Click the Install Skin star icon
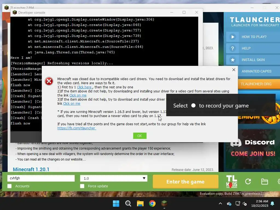Screen dimensions: 280x210 tap(232, 60)
